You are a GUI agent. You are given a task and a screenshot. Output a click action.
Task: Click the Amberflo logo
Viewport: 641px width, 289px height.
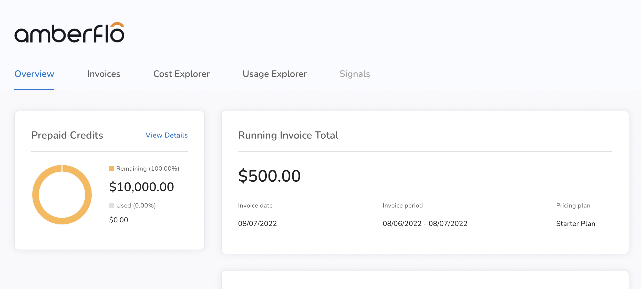coord(69,33)
